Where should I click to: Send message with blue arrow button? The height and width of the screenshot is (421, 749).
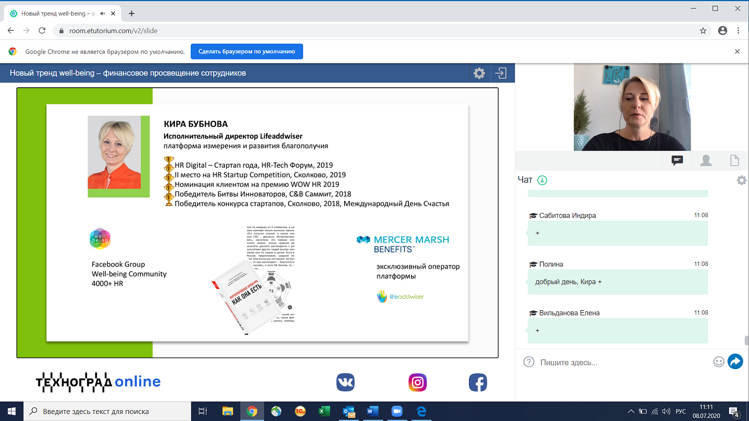point(735,361)
